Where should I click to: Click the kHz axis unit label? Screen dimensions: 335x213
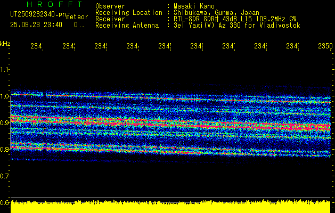point(5,43)
